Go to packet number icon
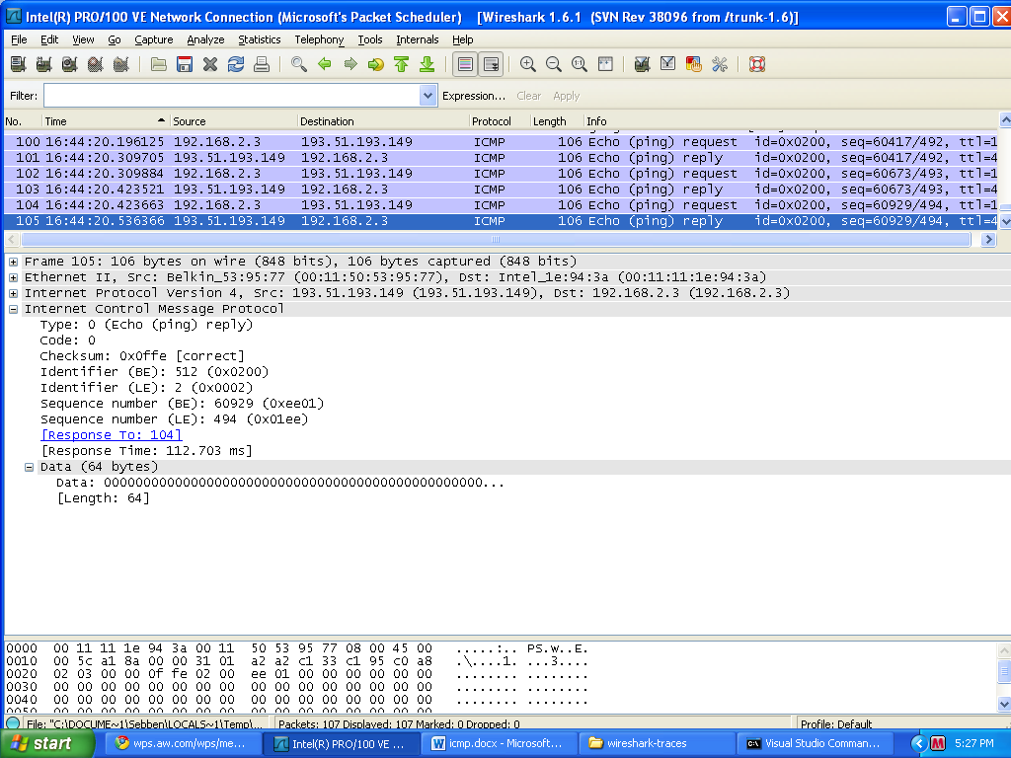 point(375,64)
